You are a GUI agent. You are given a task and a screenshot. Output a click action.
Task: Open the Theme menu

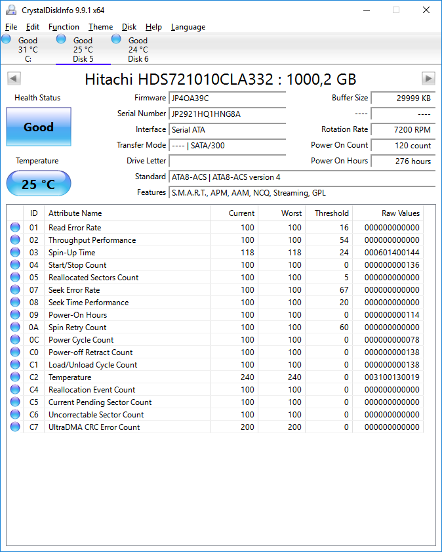pos(100,27)
